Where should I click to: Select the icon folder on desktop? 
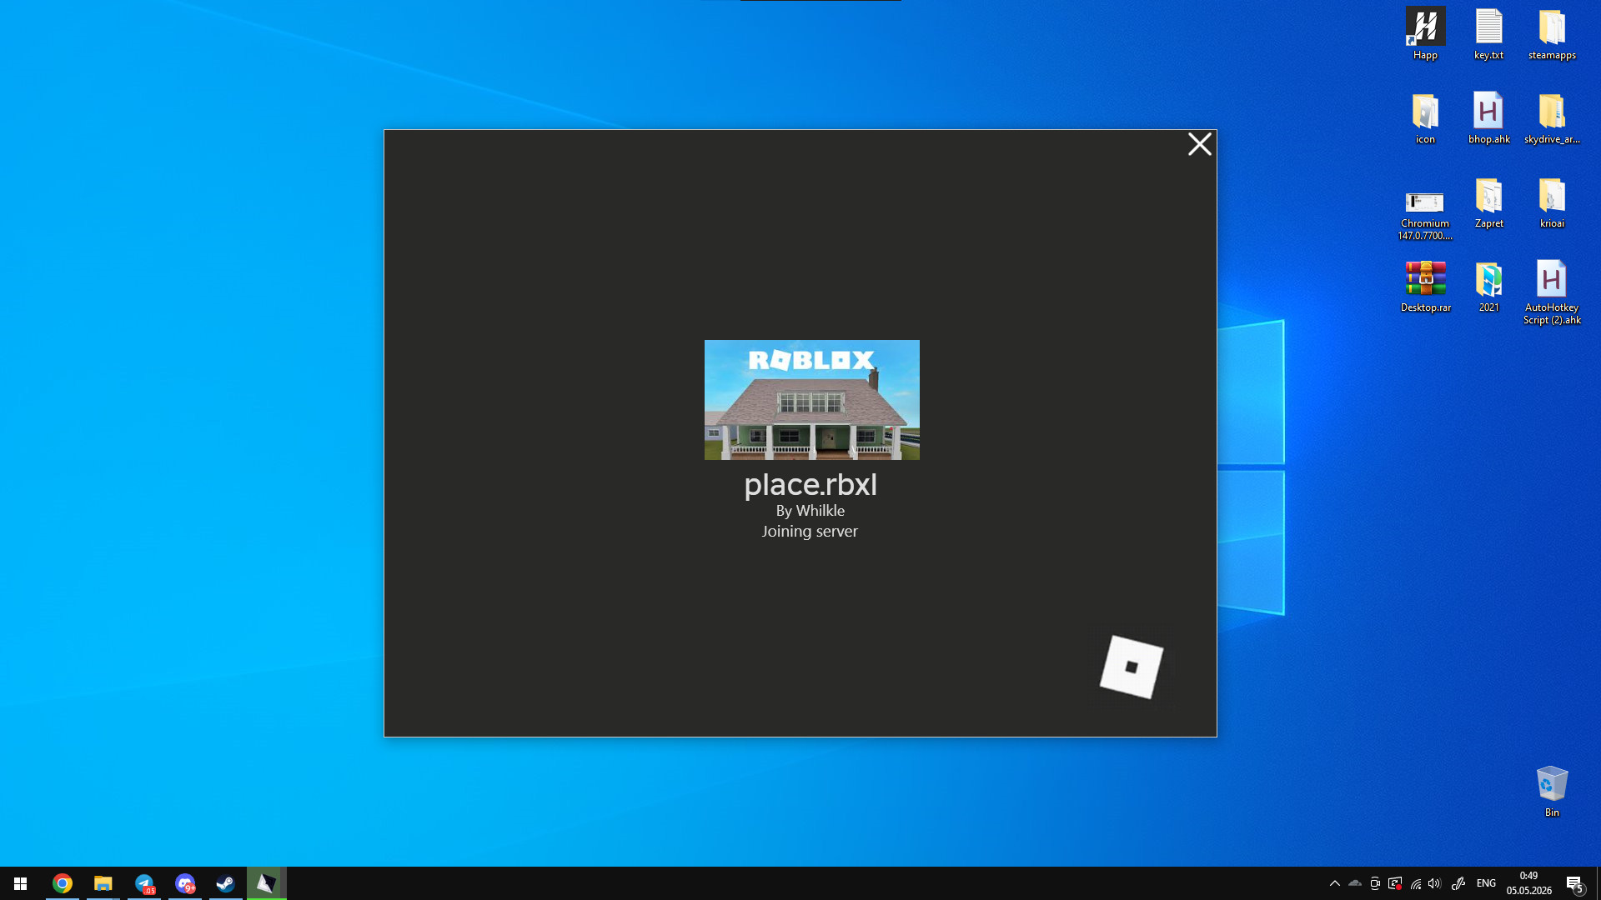(x=1425, y=118)
